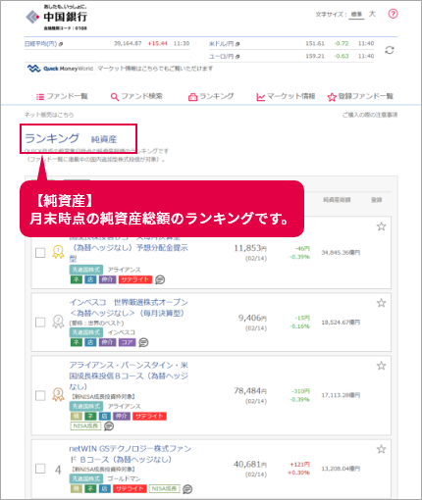Click サテライト tag on netWIN fund

click(130, 488)
